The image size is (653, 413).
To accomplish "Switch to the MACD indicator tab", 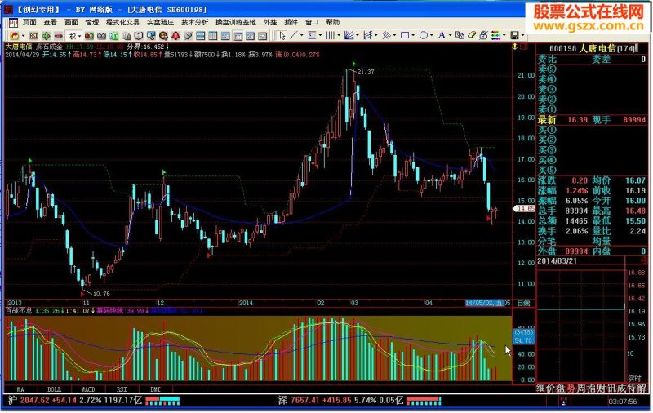I will click(x=88, y=389).
